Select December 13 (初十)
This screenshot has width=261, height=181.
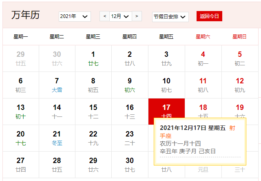point(21,112)
